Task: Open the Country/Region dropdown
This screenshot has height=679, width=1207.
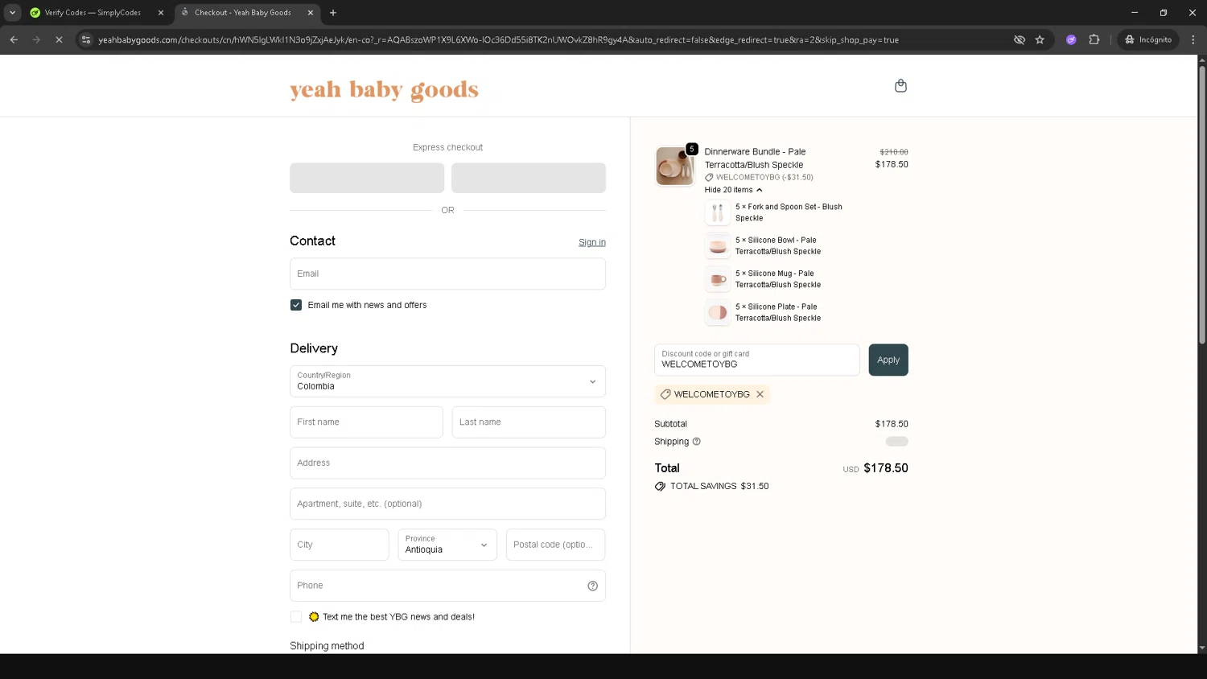Action: click(x=447, y=381)
